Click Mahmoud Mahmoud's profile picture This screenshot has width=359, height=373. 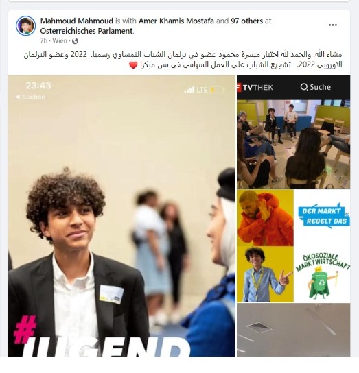pos(25,25)
